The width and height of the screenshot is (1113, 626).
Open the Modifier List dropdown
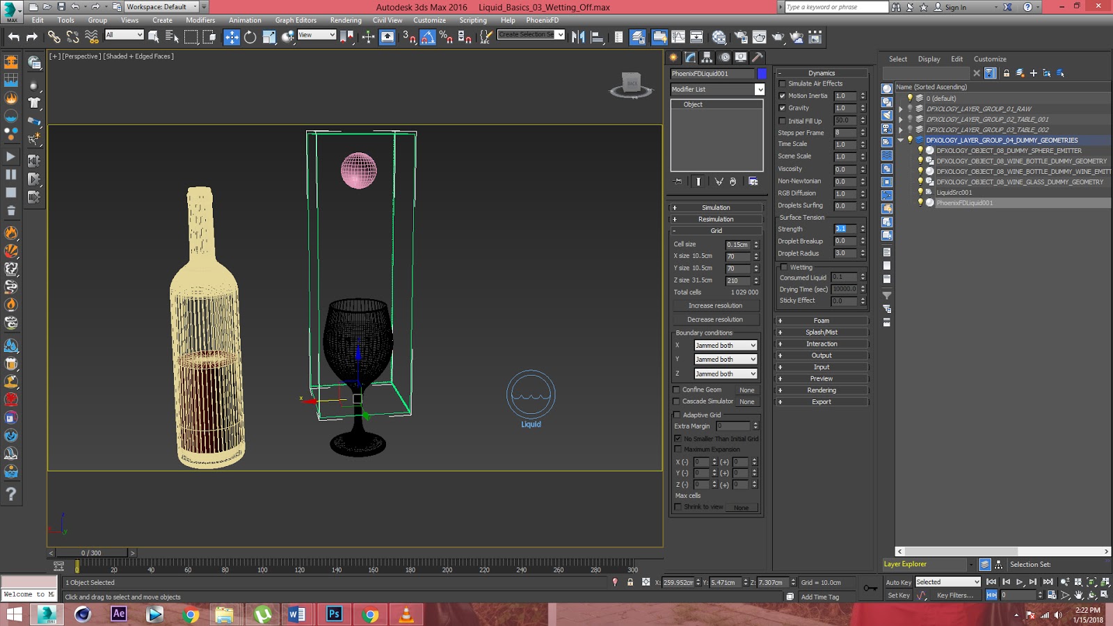[760, 89]
